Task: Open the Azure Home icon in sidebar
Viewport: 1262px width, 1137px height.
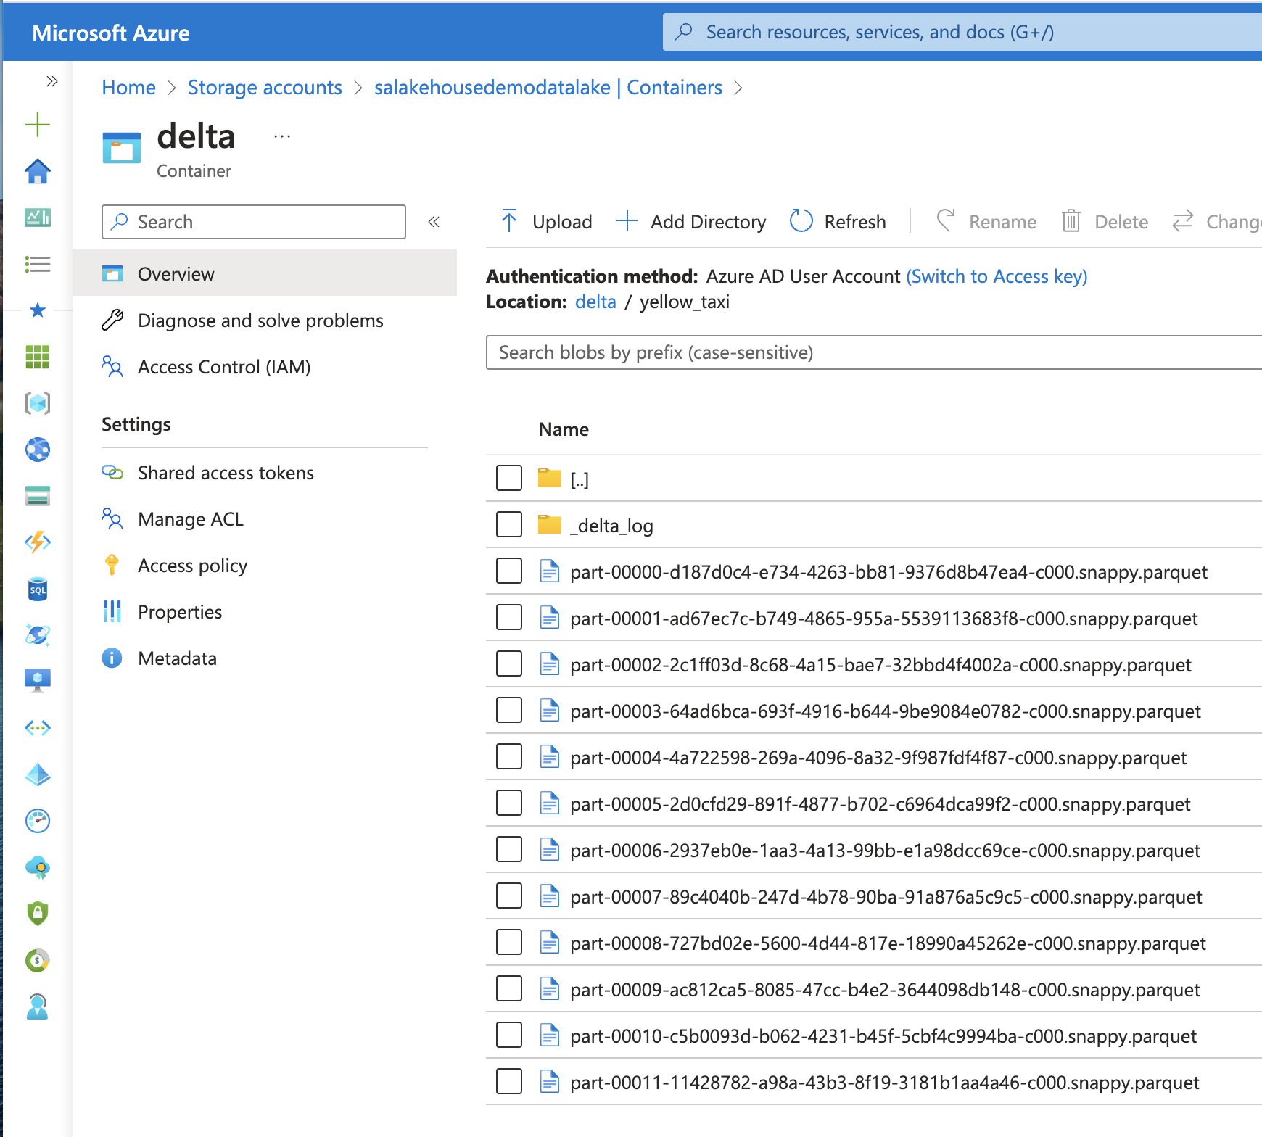Action: coord(37,172)
